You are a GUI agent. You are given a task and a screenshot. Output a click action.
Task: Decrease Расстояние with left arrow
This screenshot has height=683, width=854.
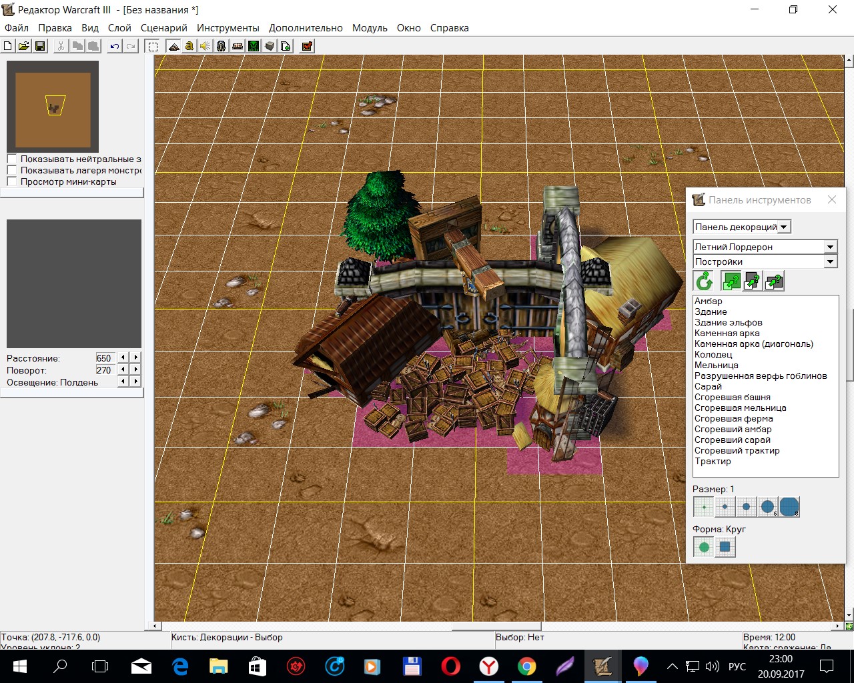[x=123, y=358]
